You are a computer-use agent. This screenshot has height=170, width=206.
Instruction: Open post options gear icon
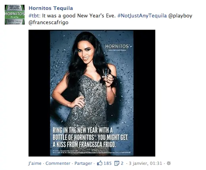pyautogui.click(x=169, y=163)
